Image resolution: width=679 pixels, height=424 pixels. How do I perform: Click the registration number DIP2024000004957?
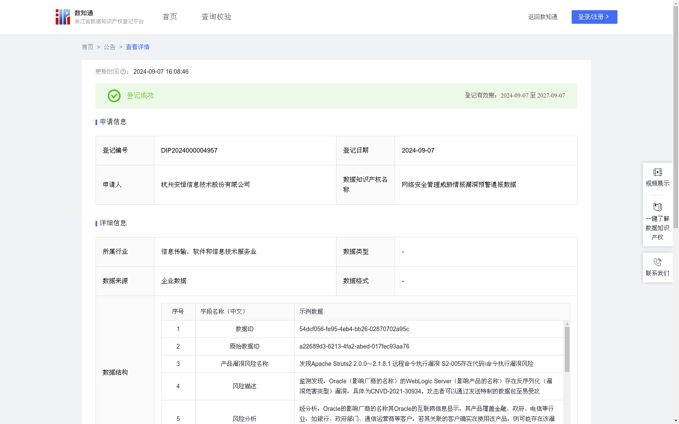coord(189,151)
